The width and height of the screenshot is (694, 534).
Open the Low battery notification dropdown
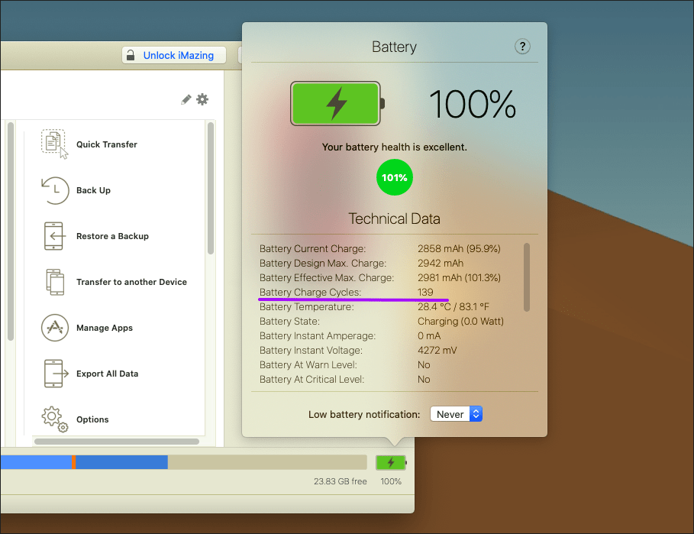[457, 414]
